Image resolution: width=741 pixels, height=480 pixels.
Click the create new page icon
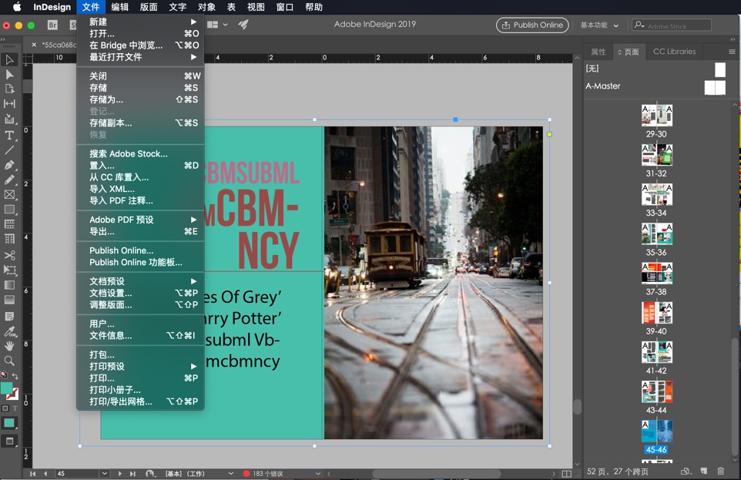click(704, 471)
